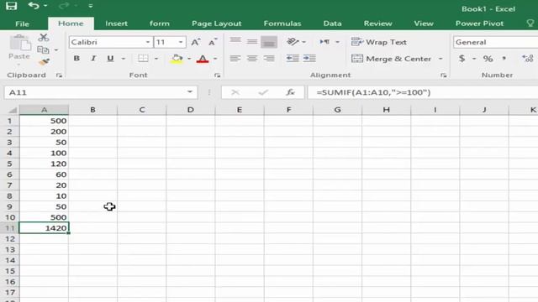Screen dimensions: 538x302
Task: Bottom align cell contents
Action: click(x=269, y=42)
